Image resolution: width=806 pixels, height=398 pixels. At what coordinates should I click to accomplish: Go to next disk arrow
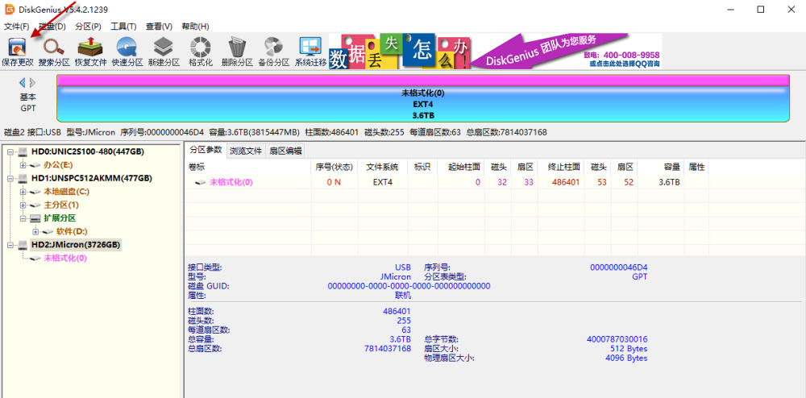[x=33, y=82]
